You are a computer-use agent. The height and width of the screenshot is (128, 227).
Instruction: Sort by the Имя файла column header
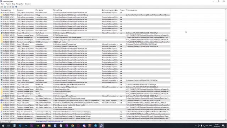44,10
